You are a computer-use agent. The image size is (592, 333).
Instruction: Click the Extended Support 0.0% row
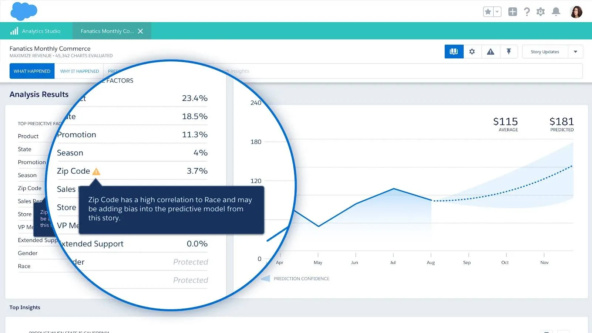point(133,244)
